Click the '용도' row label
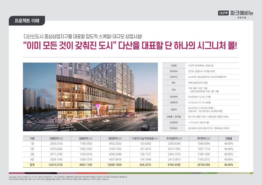Image resolution: width=262 pixels, height=185 pixels. tap(174, 83)
